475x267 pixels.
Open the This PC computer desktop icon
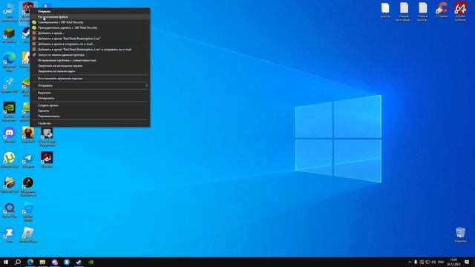(10, 12)
